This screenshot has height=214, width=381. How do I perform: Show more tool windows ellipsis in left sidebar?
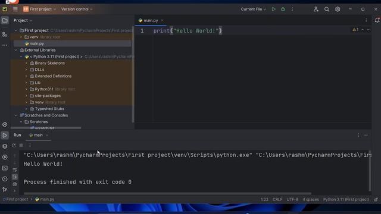point(5,45)
